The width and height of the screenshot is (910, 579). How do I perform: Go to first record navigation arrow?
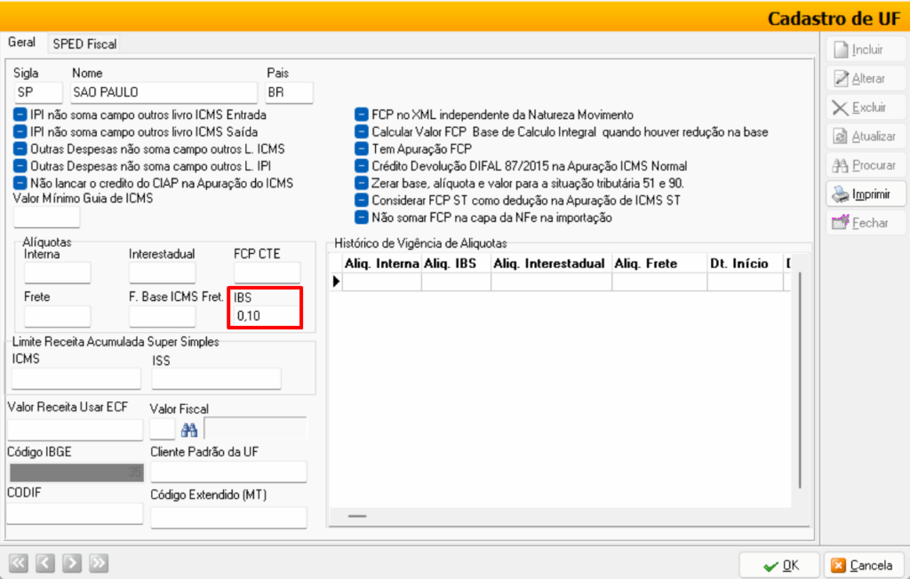[x=19, y=562]
